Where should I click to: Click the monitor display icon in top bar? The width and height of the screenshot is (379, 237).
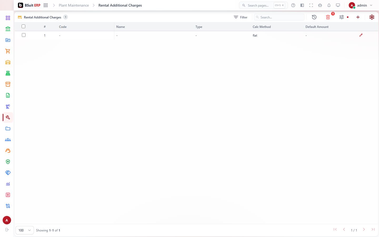click(x=338, y=5)
